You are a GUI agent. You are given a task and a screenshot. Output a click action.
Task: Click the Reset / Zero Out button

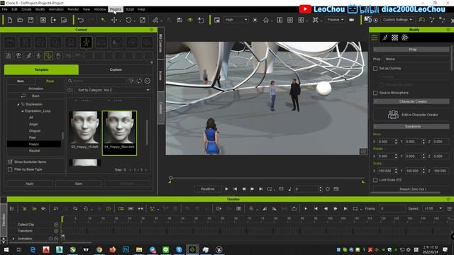pos(412,189)
